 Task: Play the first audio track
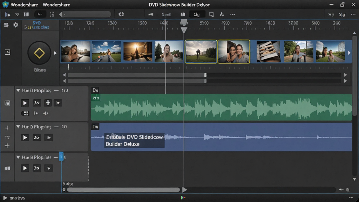(25, 103)
